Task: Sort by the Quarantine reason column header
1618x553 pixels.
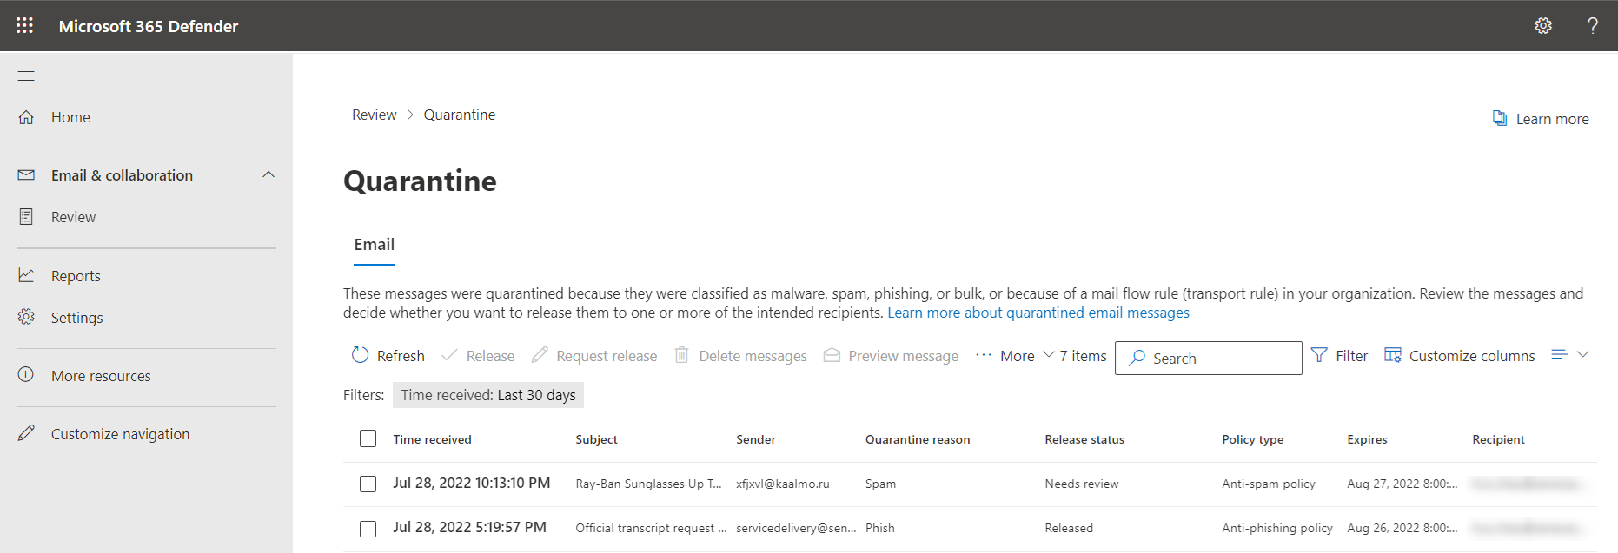Action: pos(918,439)
